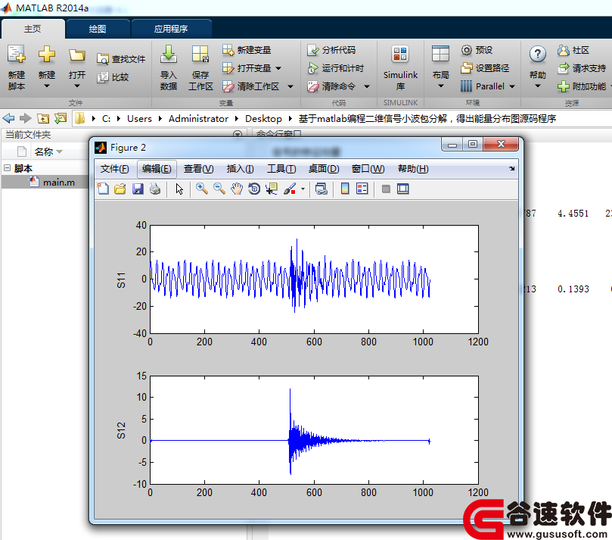Open the Figure 2 Insert (插入) menu
Screen dimensions: 612x540
[240, 169]
